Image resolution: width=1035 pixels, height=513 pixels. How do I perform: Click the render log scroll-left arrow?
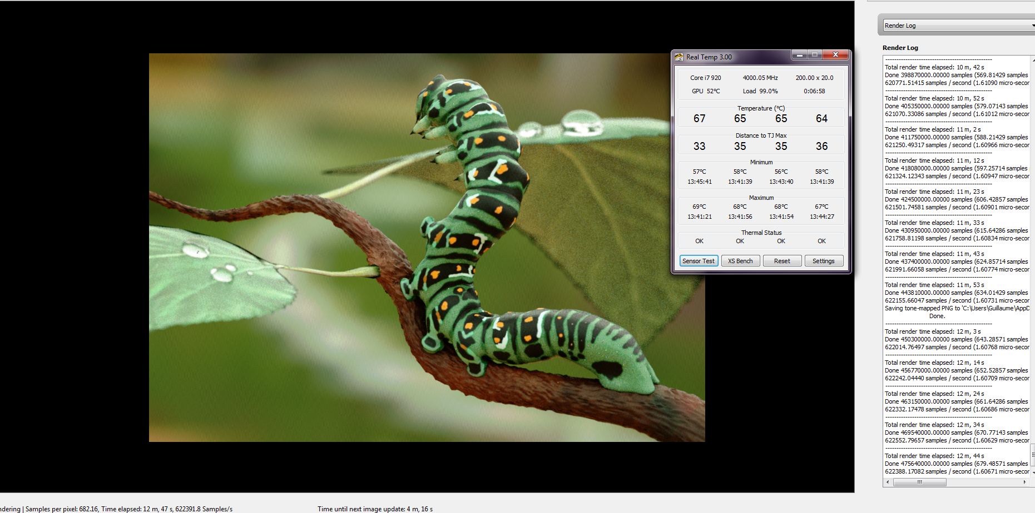point(888,482)
